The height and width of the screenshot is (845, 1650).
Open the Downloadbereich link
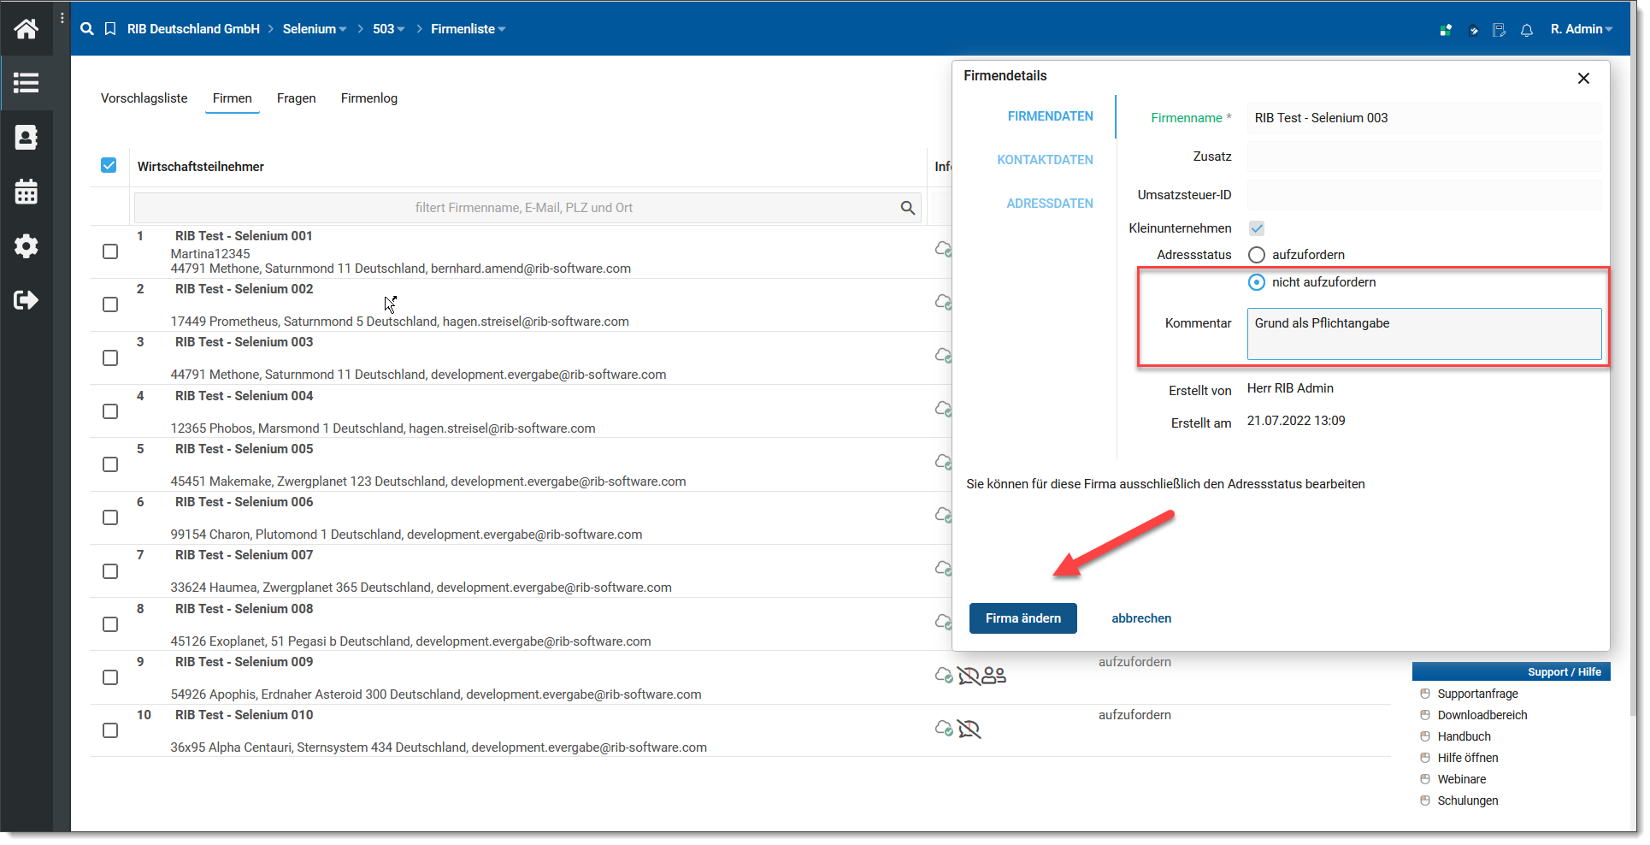[1482, 715]
